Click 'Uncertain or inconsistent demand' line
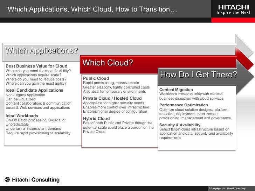 tap(33, 128)
